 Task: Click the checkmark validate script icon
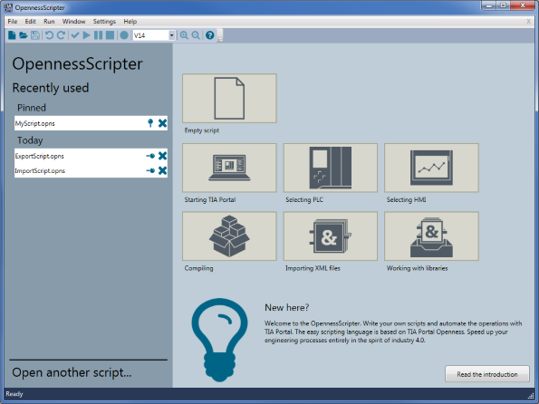point(75,35)
